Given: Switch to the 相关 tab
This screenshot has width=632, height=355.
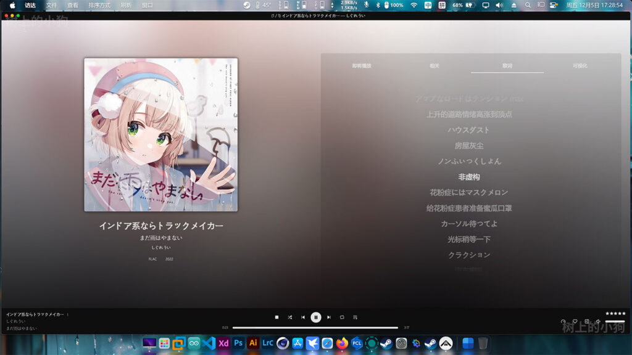Looking at the screenshot, I should coord(434,65).
